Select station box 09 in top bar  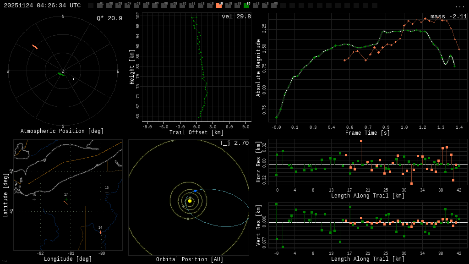(173, 5)
